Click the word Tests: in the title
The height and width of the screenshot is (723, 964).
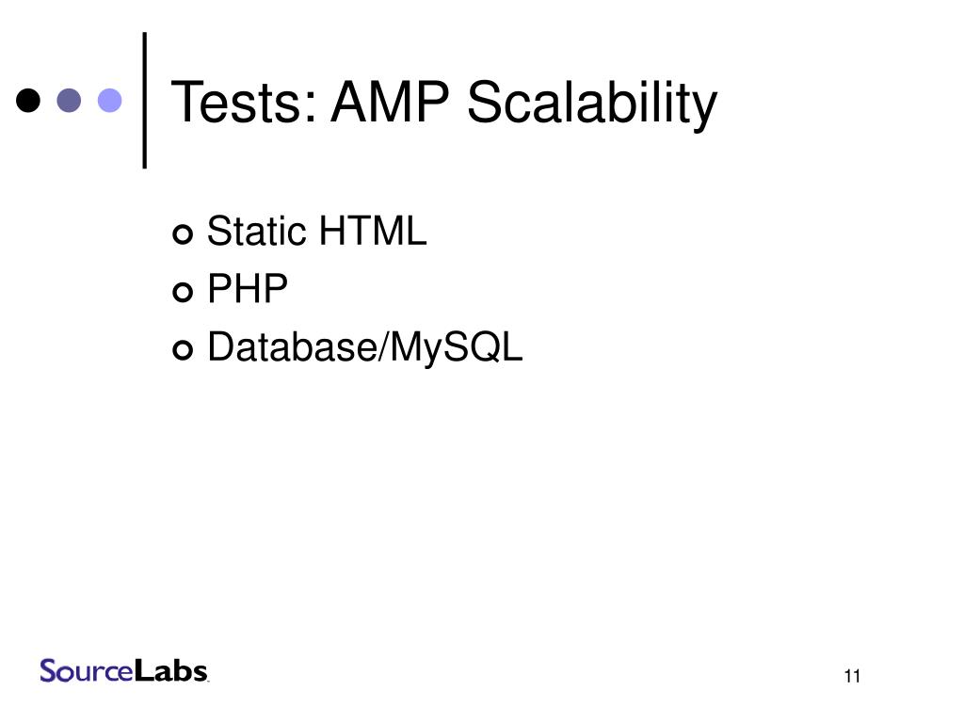click(245, 102)
